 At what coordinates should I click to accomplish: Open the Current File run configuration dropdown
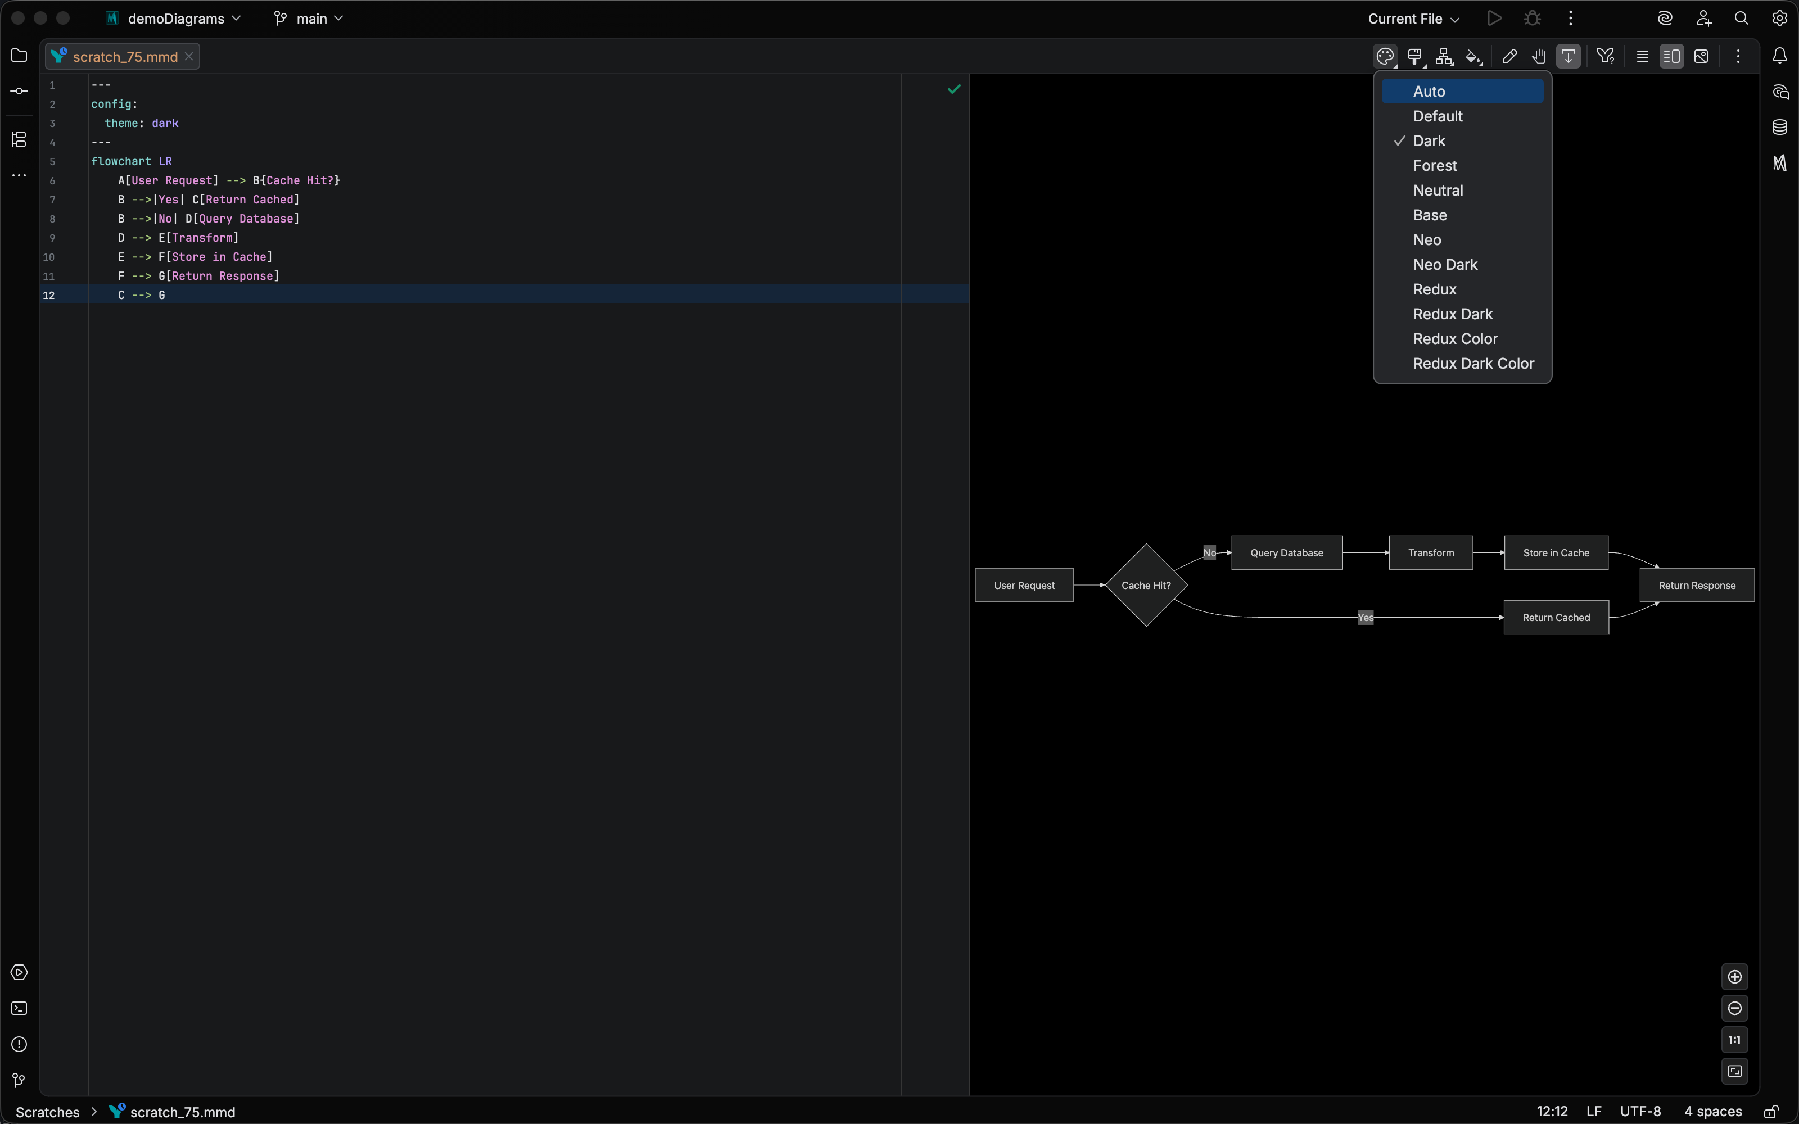(1411, 18)
